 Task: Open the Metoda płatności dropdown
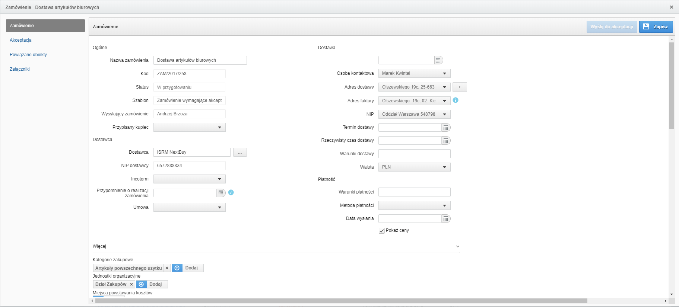tap(444, 205)
